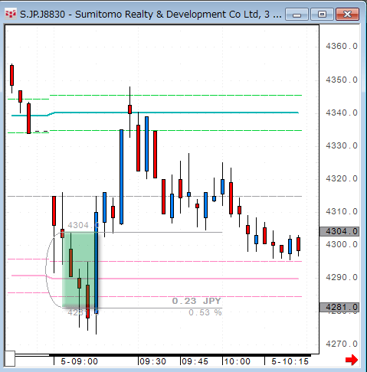Maximize the chart window
Viewport: 367px width, 372px height.
click(322, 15)
